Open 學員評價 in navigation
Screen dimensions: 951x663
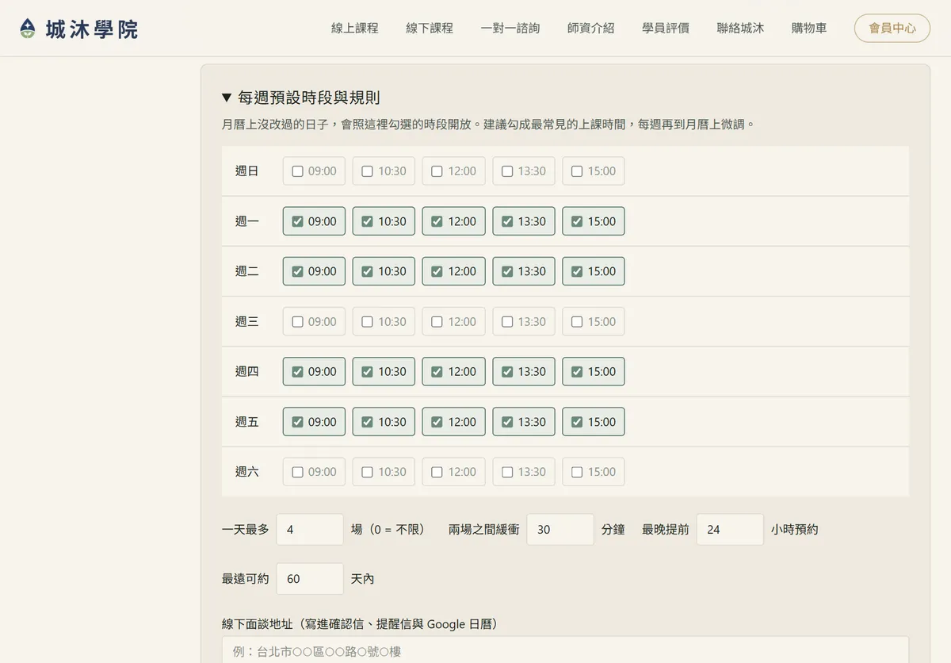coord(666,28)
